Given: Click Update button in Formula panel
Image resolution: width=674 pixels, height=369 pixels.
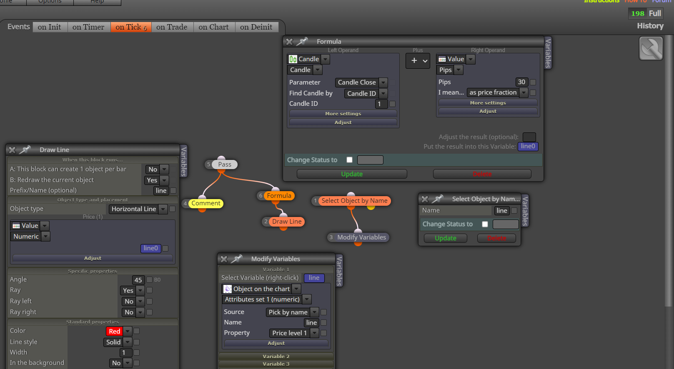Looking at the screenshot, I should pyautogui.click(x=352, y=174).
